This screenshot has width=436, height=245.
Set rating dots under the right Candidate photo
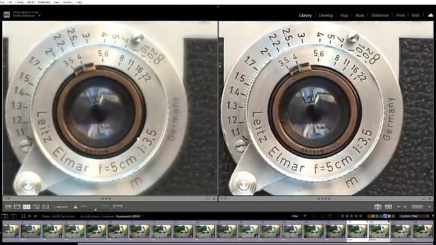(324, 199)
